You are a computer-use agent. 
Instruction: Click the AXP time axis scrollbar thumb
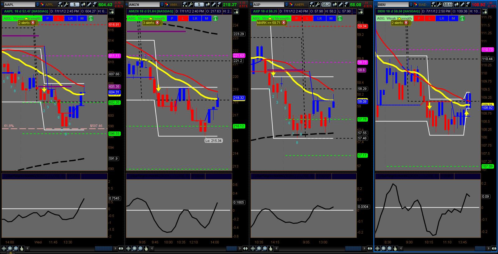pos(353,248)
